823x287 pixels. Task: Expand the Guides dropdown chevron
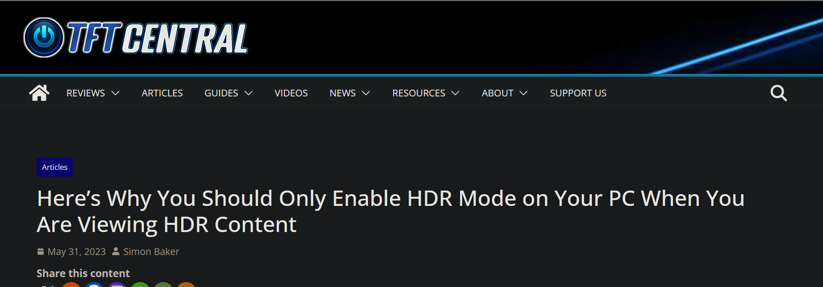coord(249,93)
